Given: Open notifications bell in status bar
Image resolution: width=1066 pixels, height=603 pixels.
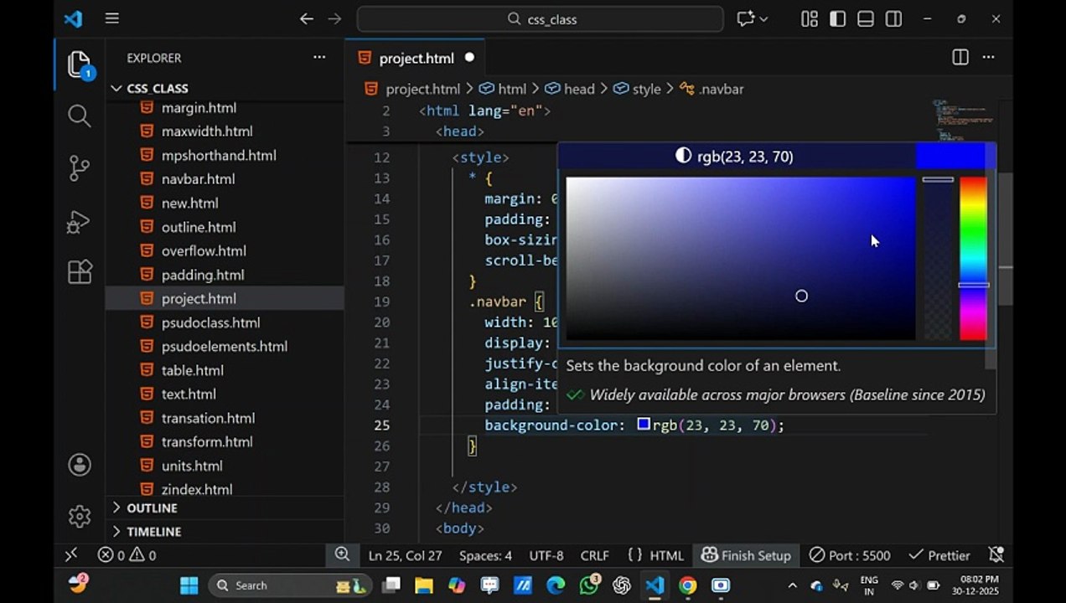Looking at the screenshot, I should pos(996,555).
